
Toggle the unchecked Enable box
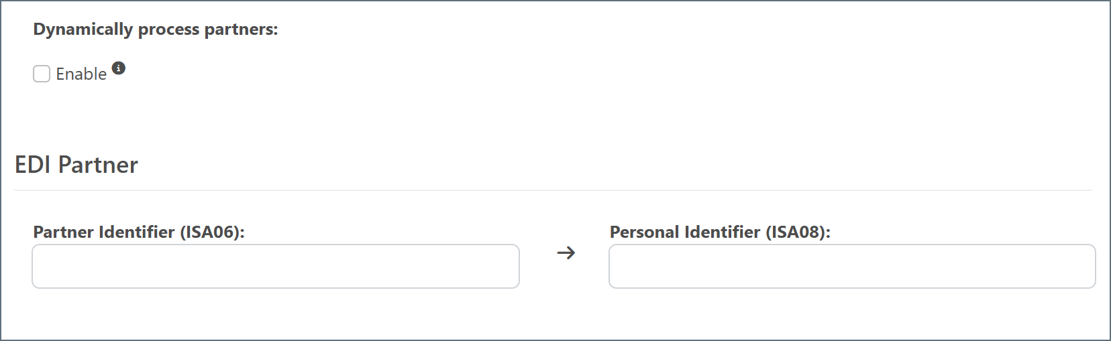point(42,74)
